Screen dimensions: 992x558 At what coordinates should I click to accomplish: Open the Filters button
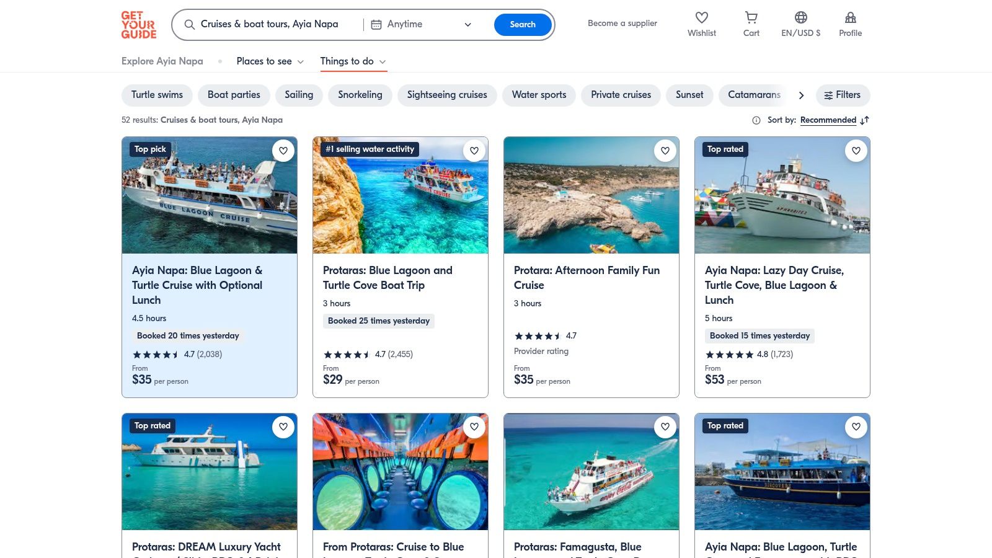pyautogui.click(x=843, y=95)
